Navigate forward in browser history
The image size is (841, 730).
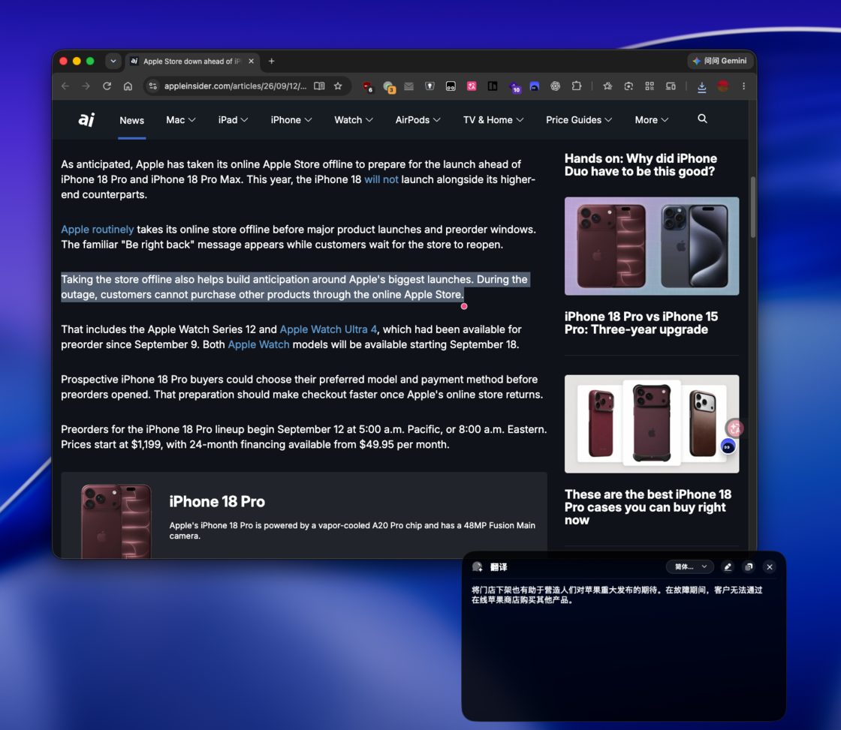click(86, 86)
